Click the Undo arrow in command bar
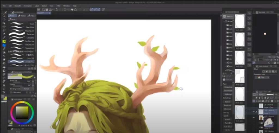This screenshot has width=279, height=133. coord(57,9)
